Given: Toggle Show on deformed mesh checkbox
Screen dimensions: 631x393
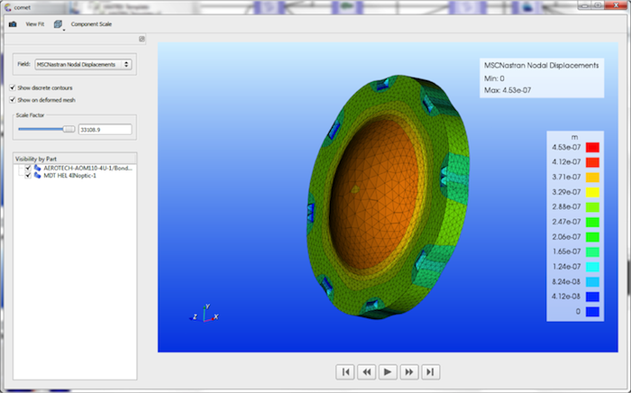Looking at the screenshot, I should (13, 100).
